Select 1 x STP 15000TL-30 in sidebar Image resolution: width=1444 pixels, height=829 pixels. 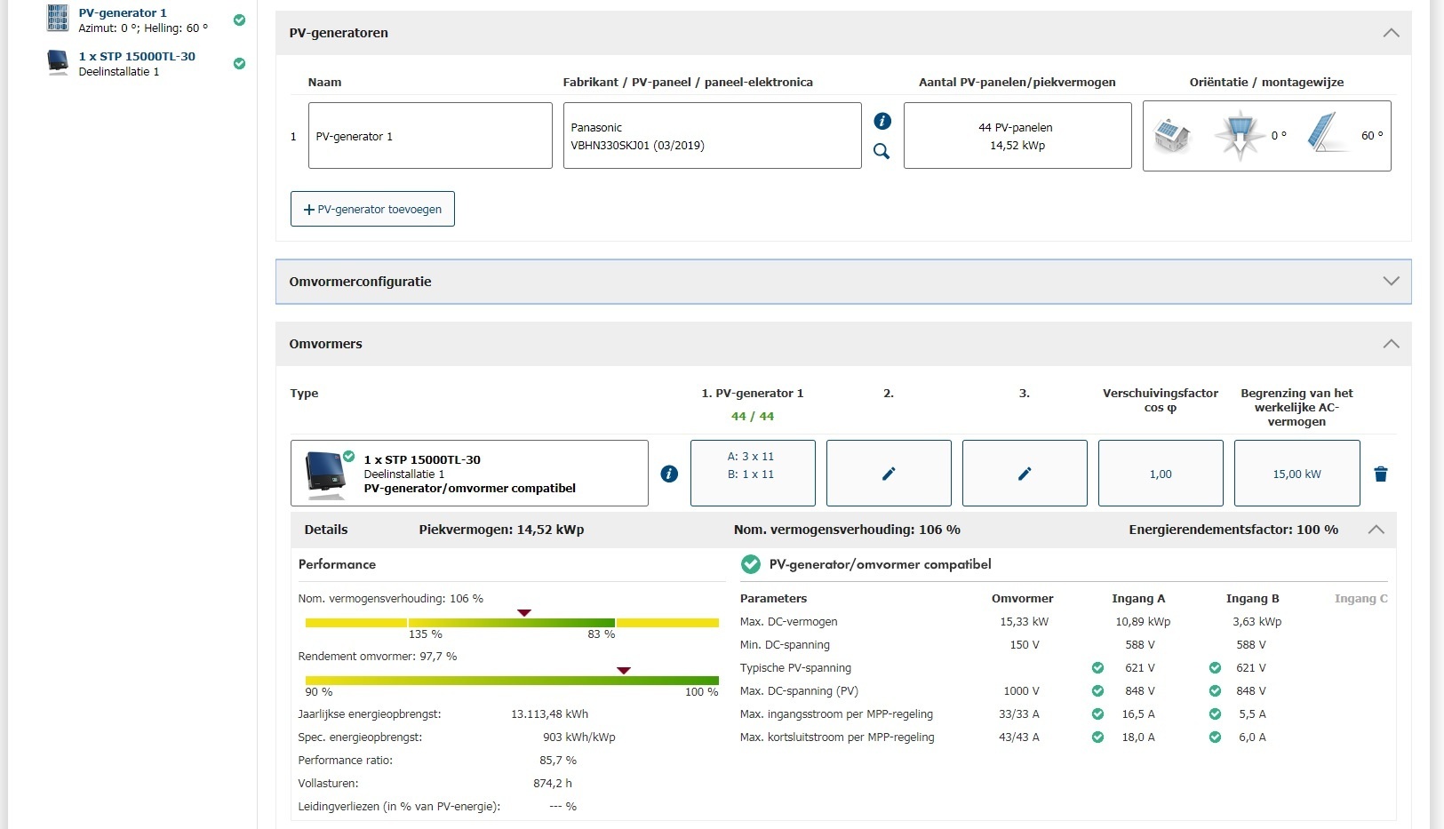(137, 57)
